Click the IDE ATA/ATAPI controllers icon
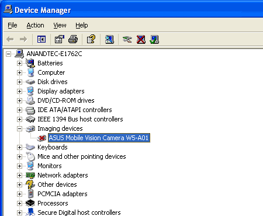Viewport: 263px width, 216px height. point(30,110)
